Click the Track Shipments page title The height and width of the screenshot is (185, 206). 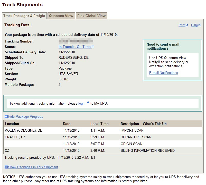[x=22, y=5]
